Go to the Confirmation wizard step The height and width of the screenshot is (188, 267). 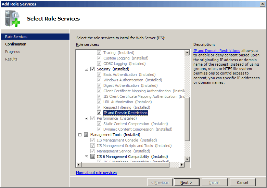(x=16, y=44)
